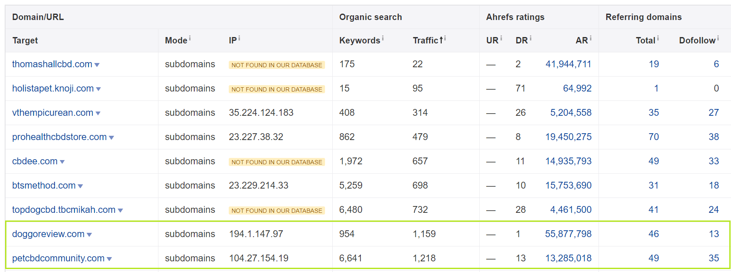
Task: Open AR value 14,935,793 link
Action: point(568,161)
